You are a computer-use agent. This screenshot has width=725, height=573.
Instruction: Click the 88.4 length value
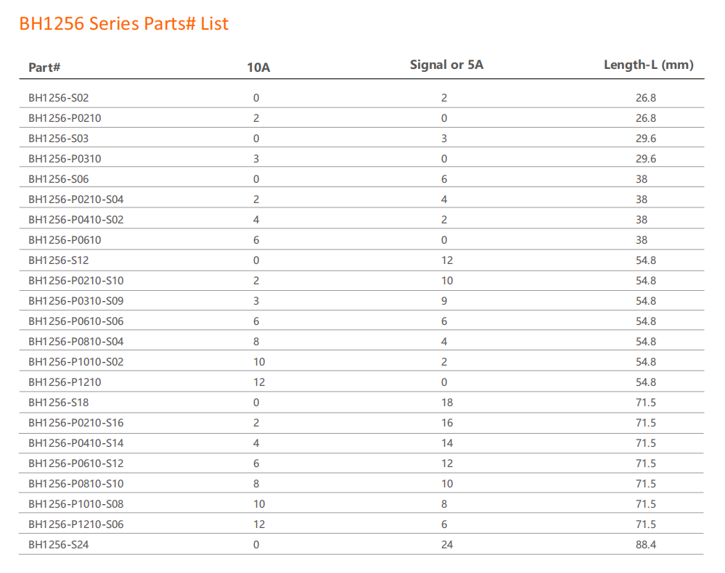pyautogui.click(x=646, y=545)
